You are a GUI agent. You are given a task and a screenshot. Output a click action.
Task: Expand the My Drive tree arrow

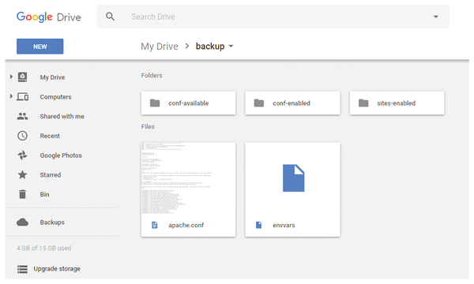pos(11,77)
